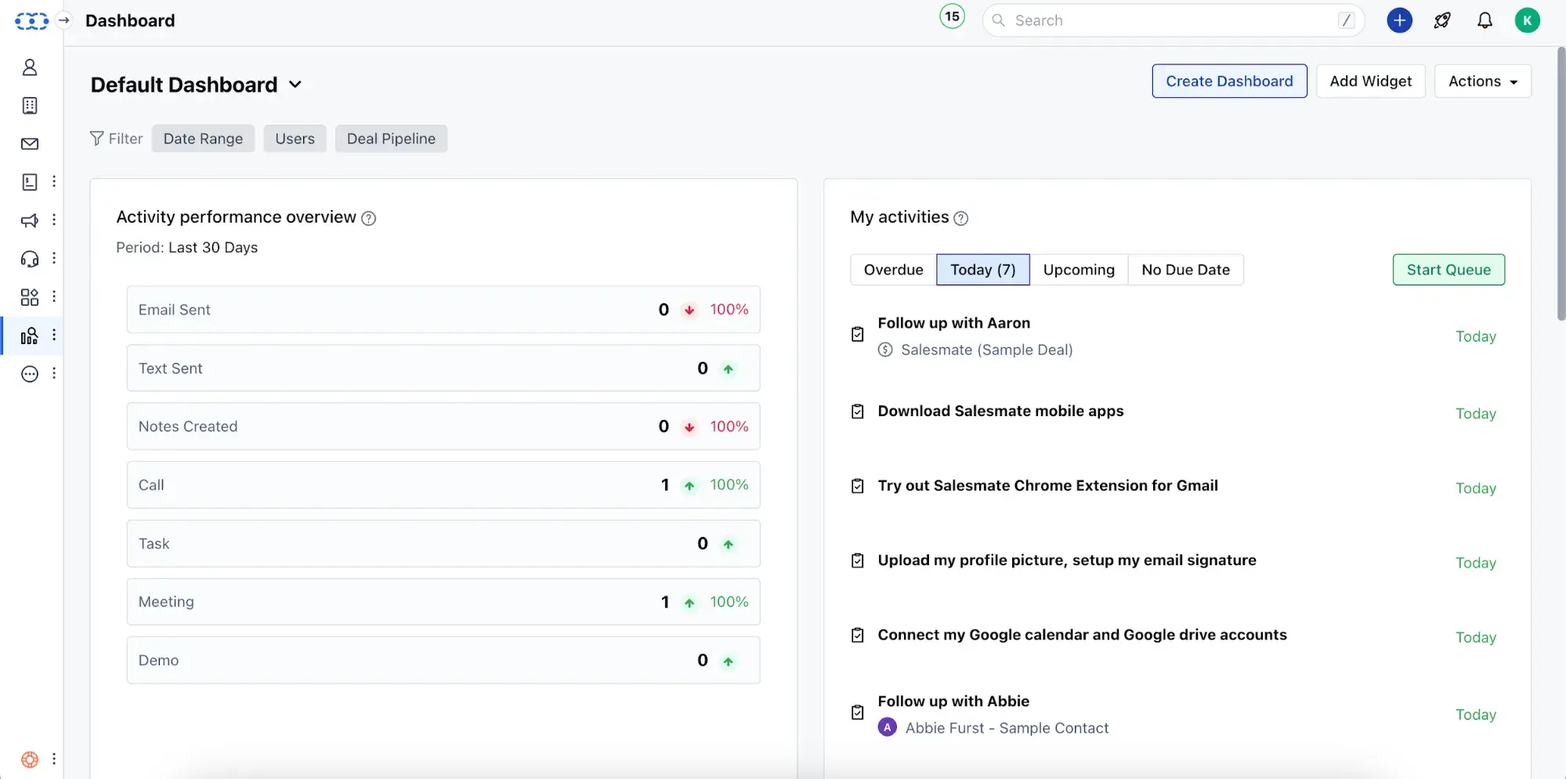Open the Actions dropdown menu
The height and width of the screenshot is (779, 1566).
[x=1482, y=82]
